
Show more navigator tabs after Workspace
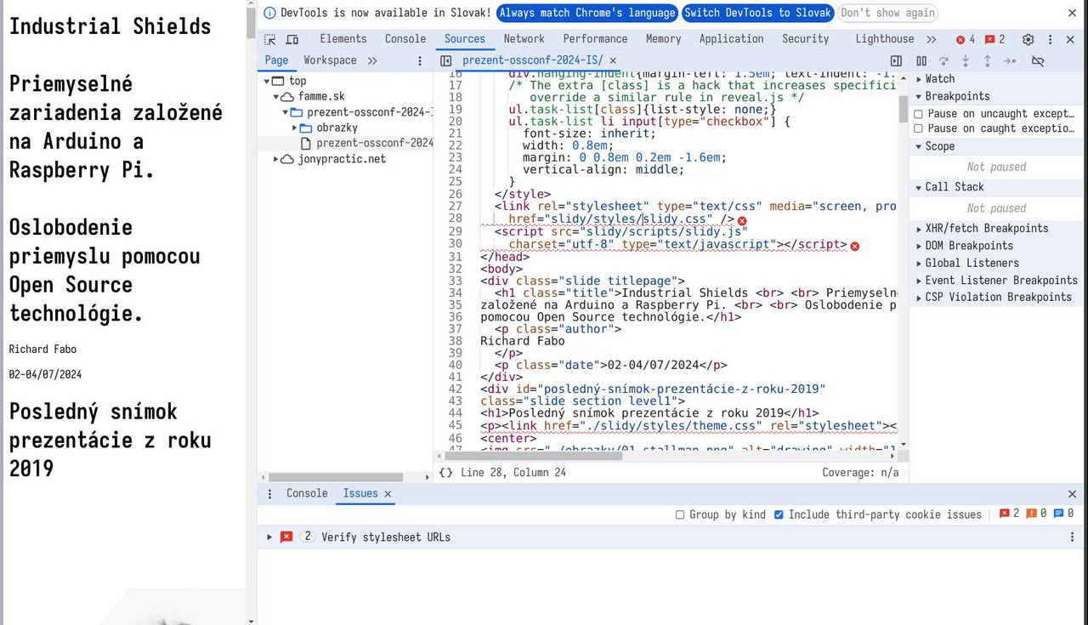point(372,60)
